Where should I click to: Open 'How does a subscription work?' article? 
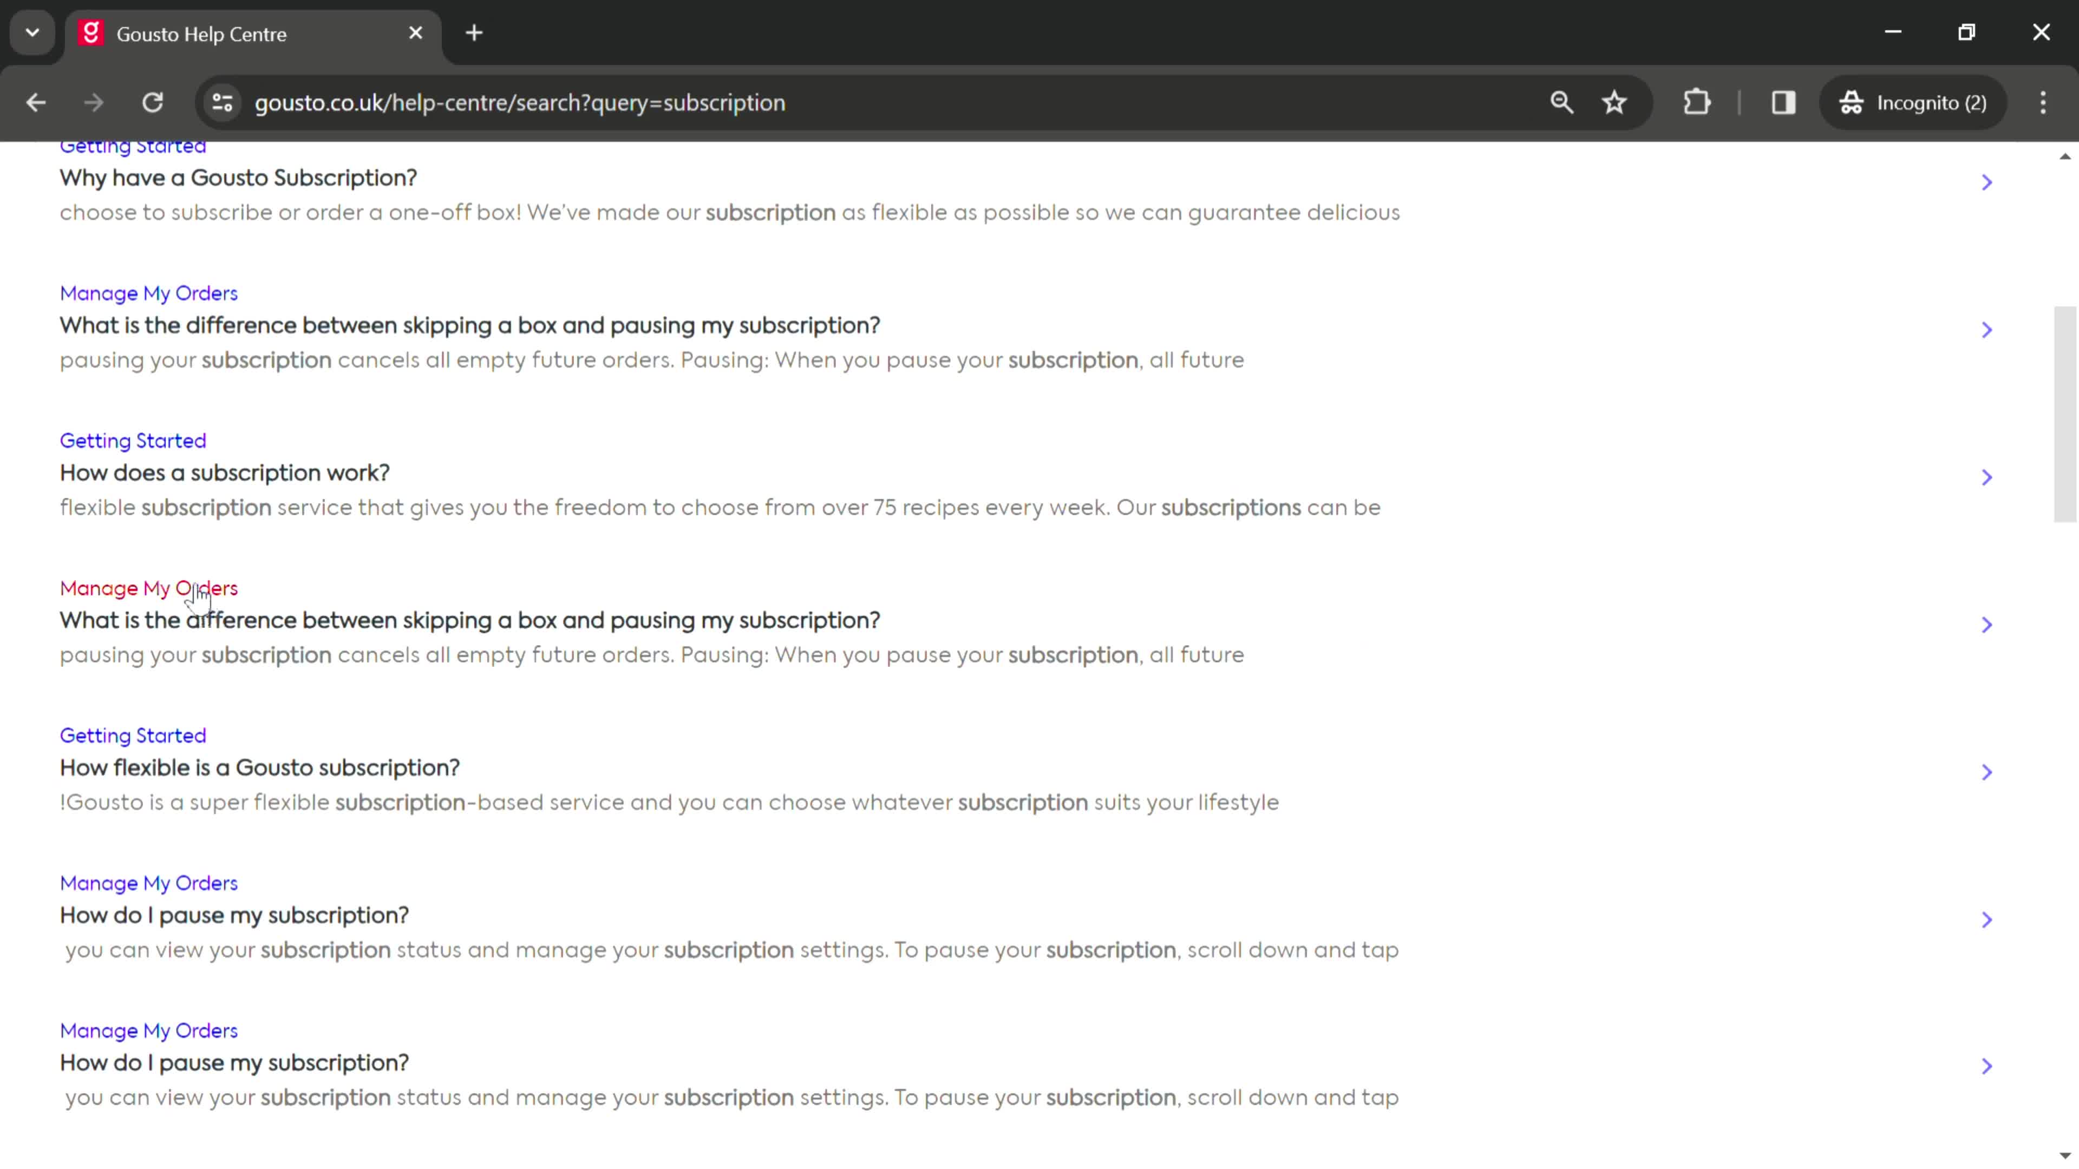(224, 473)
